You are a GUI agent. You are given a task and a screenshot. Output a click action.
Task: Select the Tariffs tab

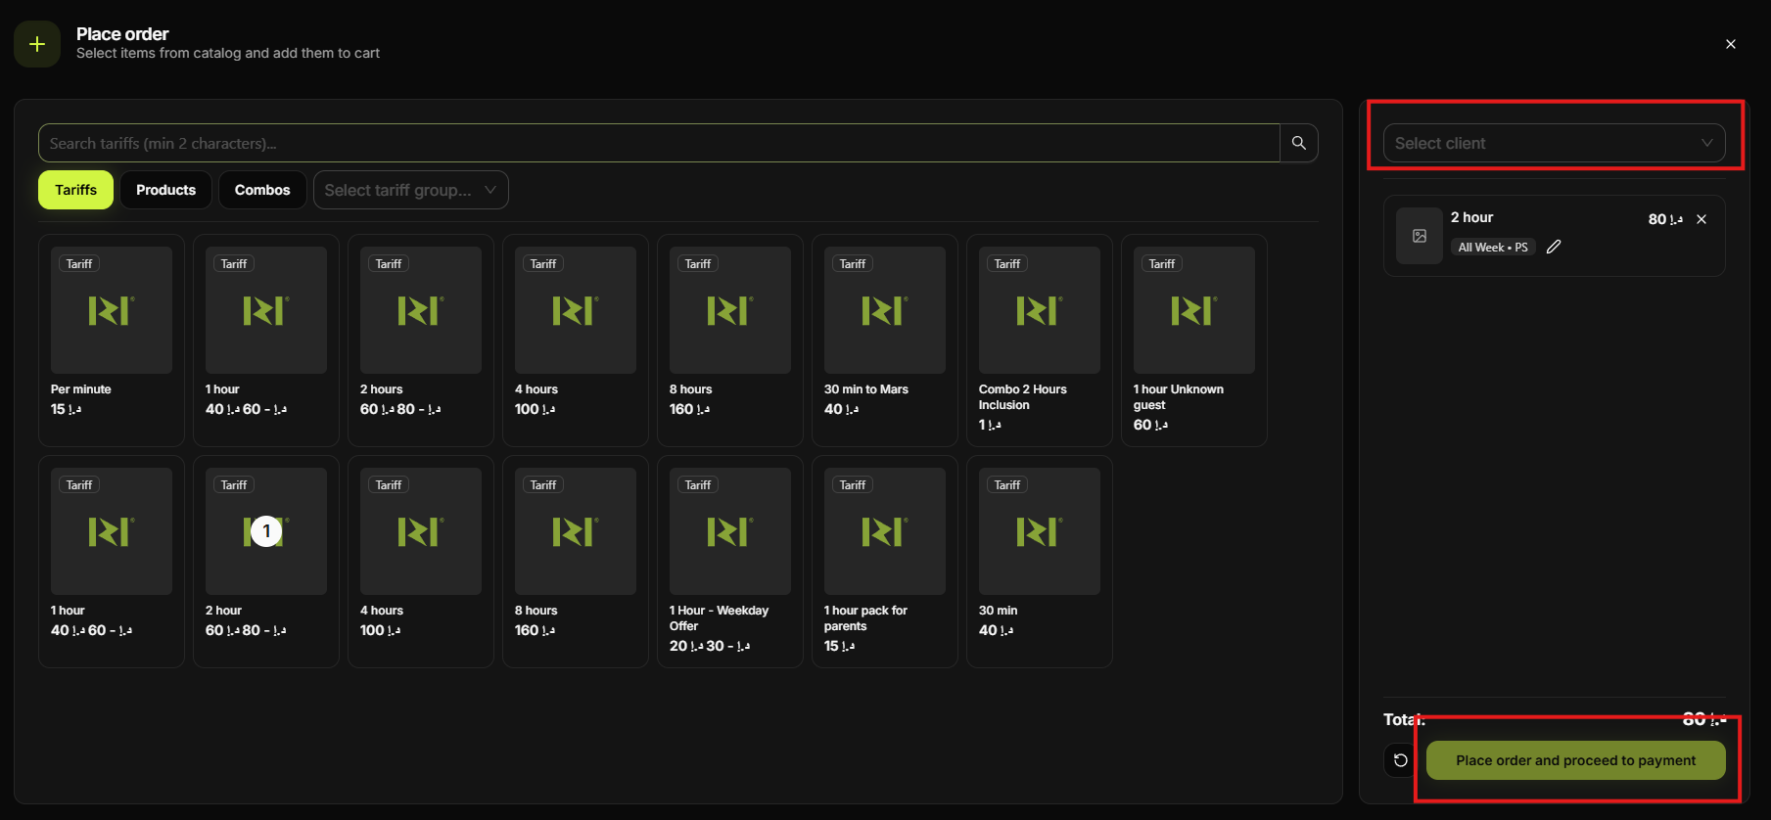point(75,190)
